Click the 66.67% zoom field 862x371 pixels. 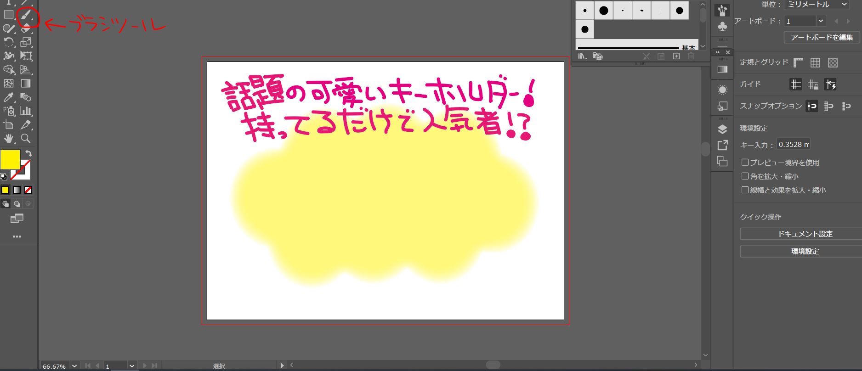pos(55,366)
